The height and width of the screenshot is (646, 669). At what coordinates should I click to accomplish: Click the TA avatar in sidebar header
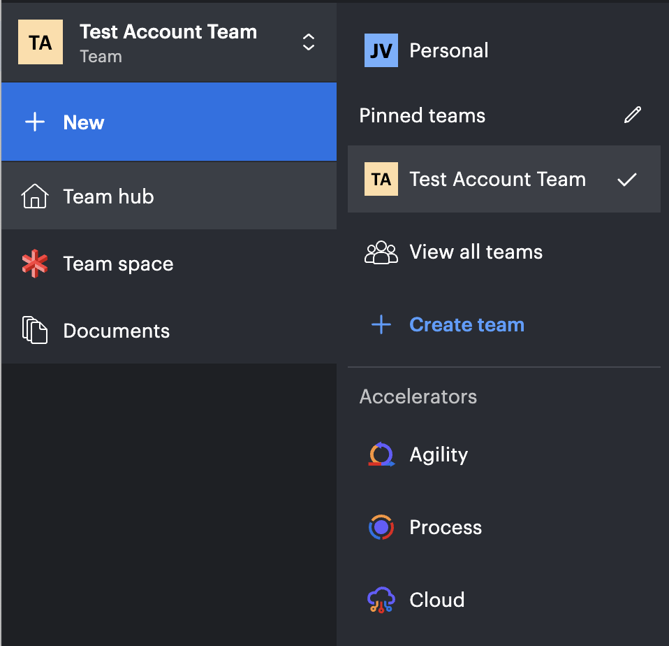pos(41,42)
